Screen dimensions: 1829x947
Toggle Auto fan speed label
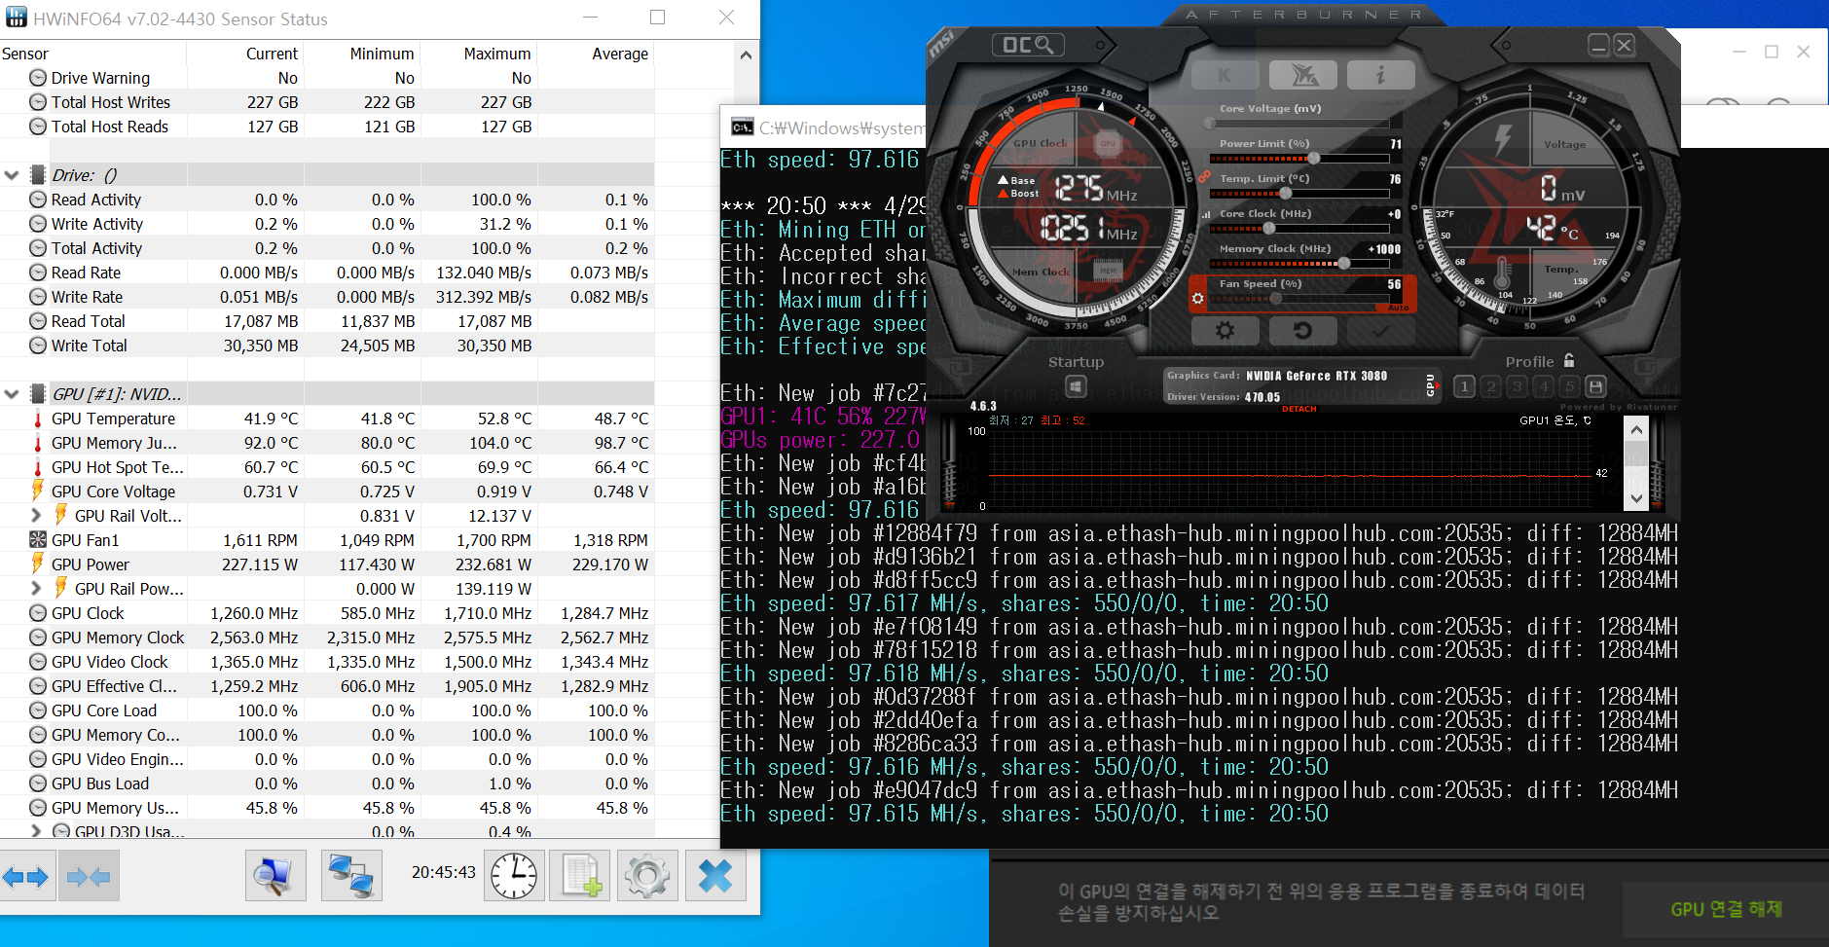1399,308
